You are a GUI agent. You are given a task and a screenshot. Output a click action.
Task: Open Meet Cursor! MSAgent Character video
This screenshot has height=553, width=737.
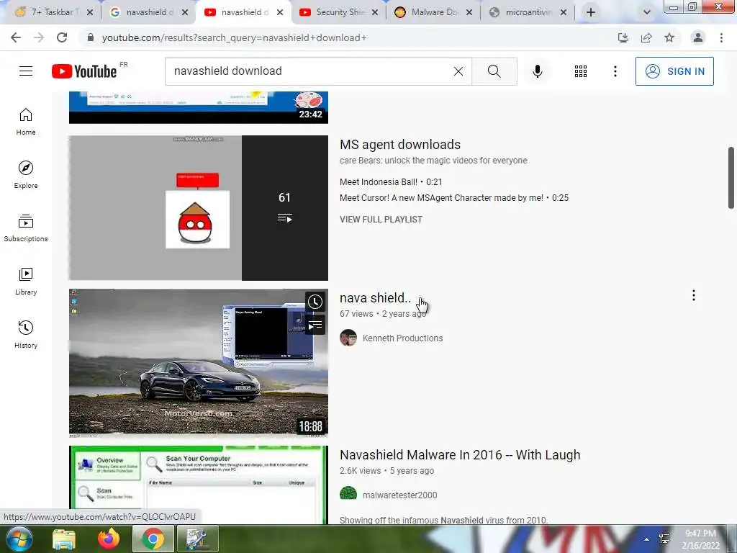pyautogui.click(x=454, y=198)
